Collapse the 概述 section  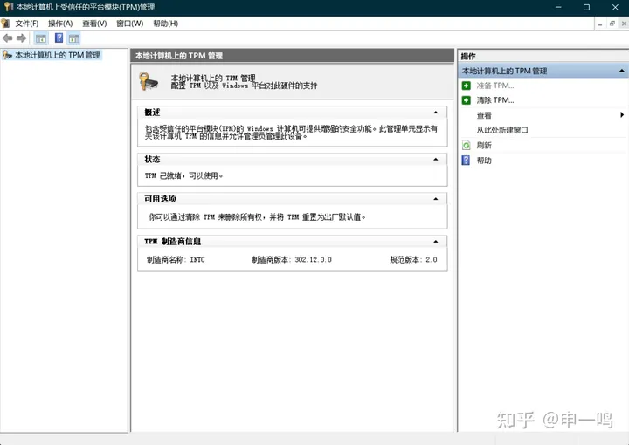436,113
